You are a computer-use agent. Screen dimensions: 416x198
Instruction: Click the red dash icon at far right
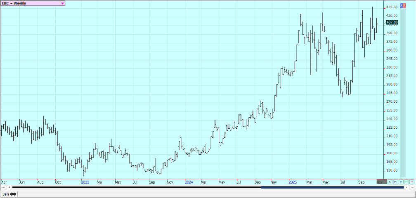pos(411,181)
